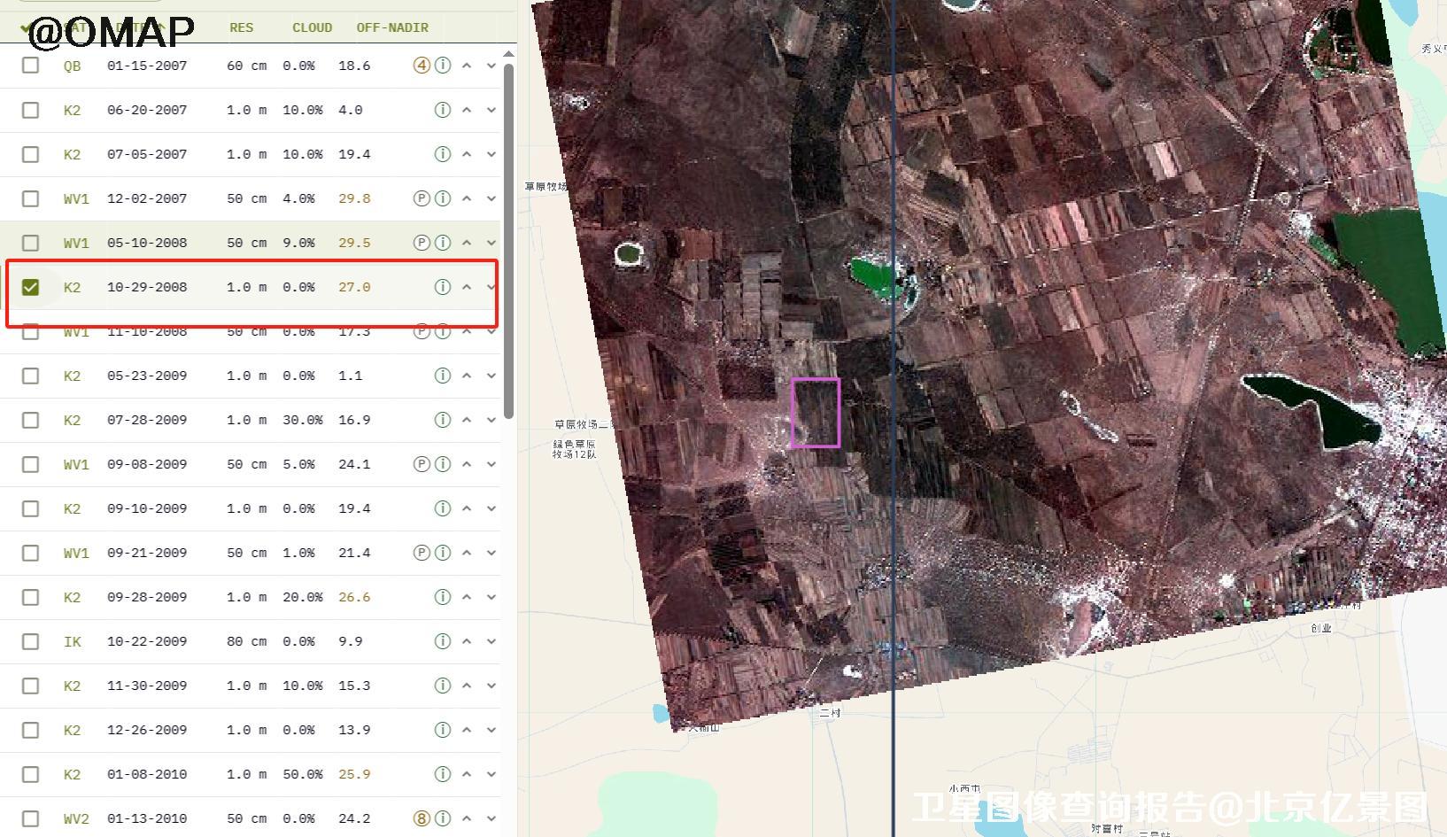Expand down chevron on K2 05-23-2009
The image size is (1447, 837).
point(491,376)
